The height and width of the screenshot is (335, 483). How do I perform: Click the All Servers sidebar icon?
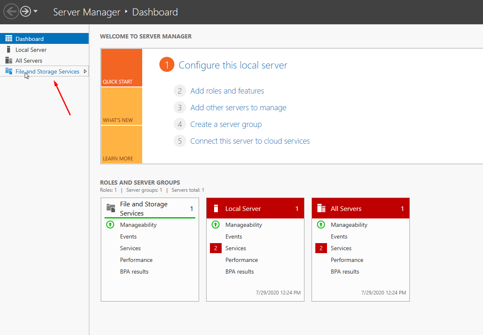[8, 61]
